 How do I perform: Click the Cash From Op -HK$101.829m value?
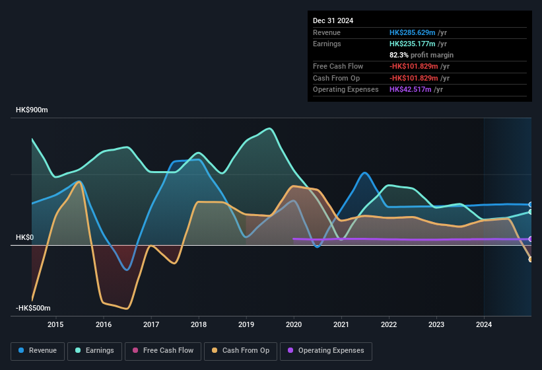pyautogui.click(x=414, y=78)
